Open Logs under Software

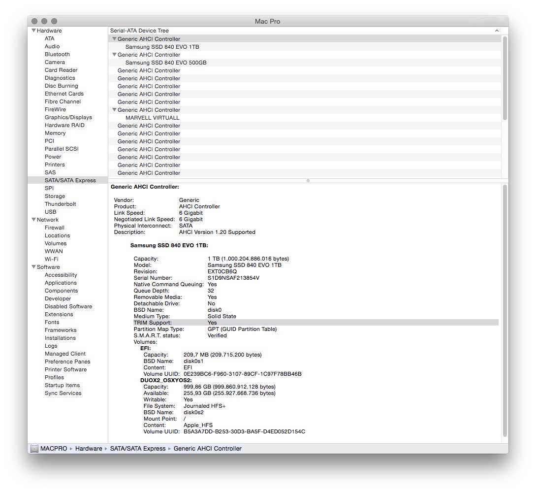tap(51, 346)
